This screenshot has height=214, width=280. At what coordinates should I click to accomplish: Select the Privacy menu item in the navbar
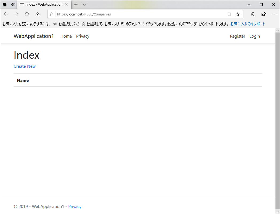coord(83,36)
